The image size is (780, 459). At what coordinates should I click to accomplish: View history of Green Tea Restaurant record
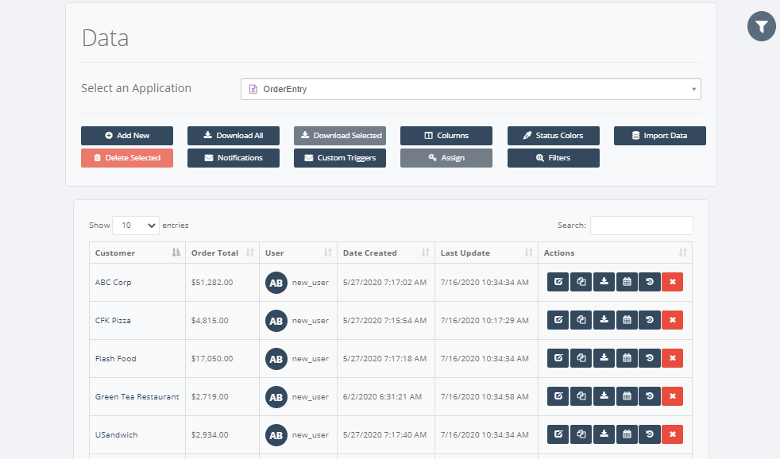[x=650, y=396]
